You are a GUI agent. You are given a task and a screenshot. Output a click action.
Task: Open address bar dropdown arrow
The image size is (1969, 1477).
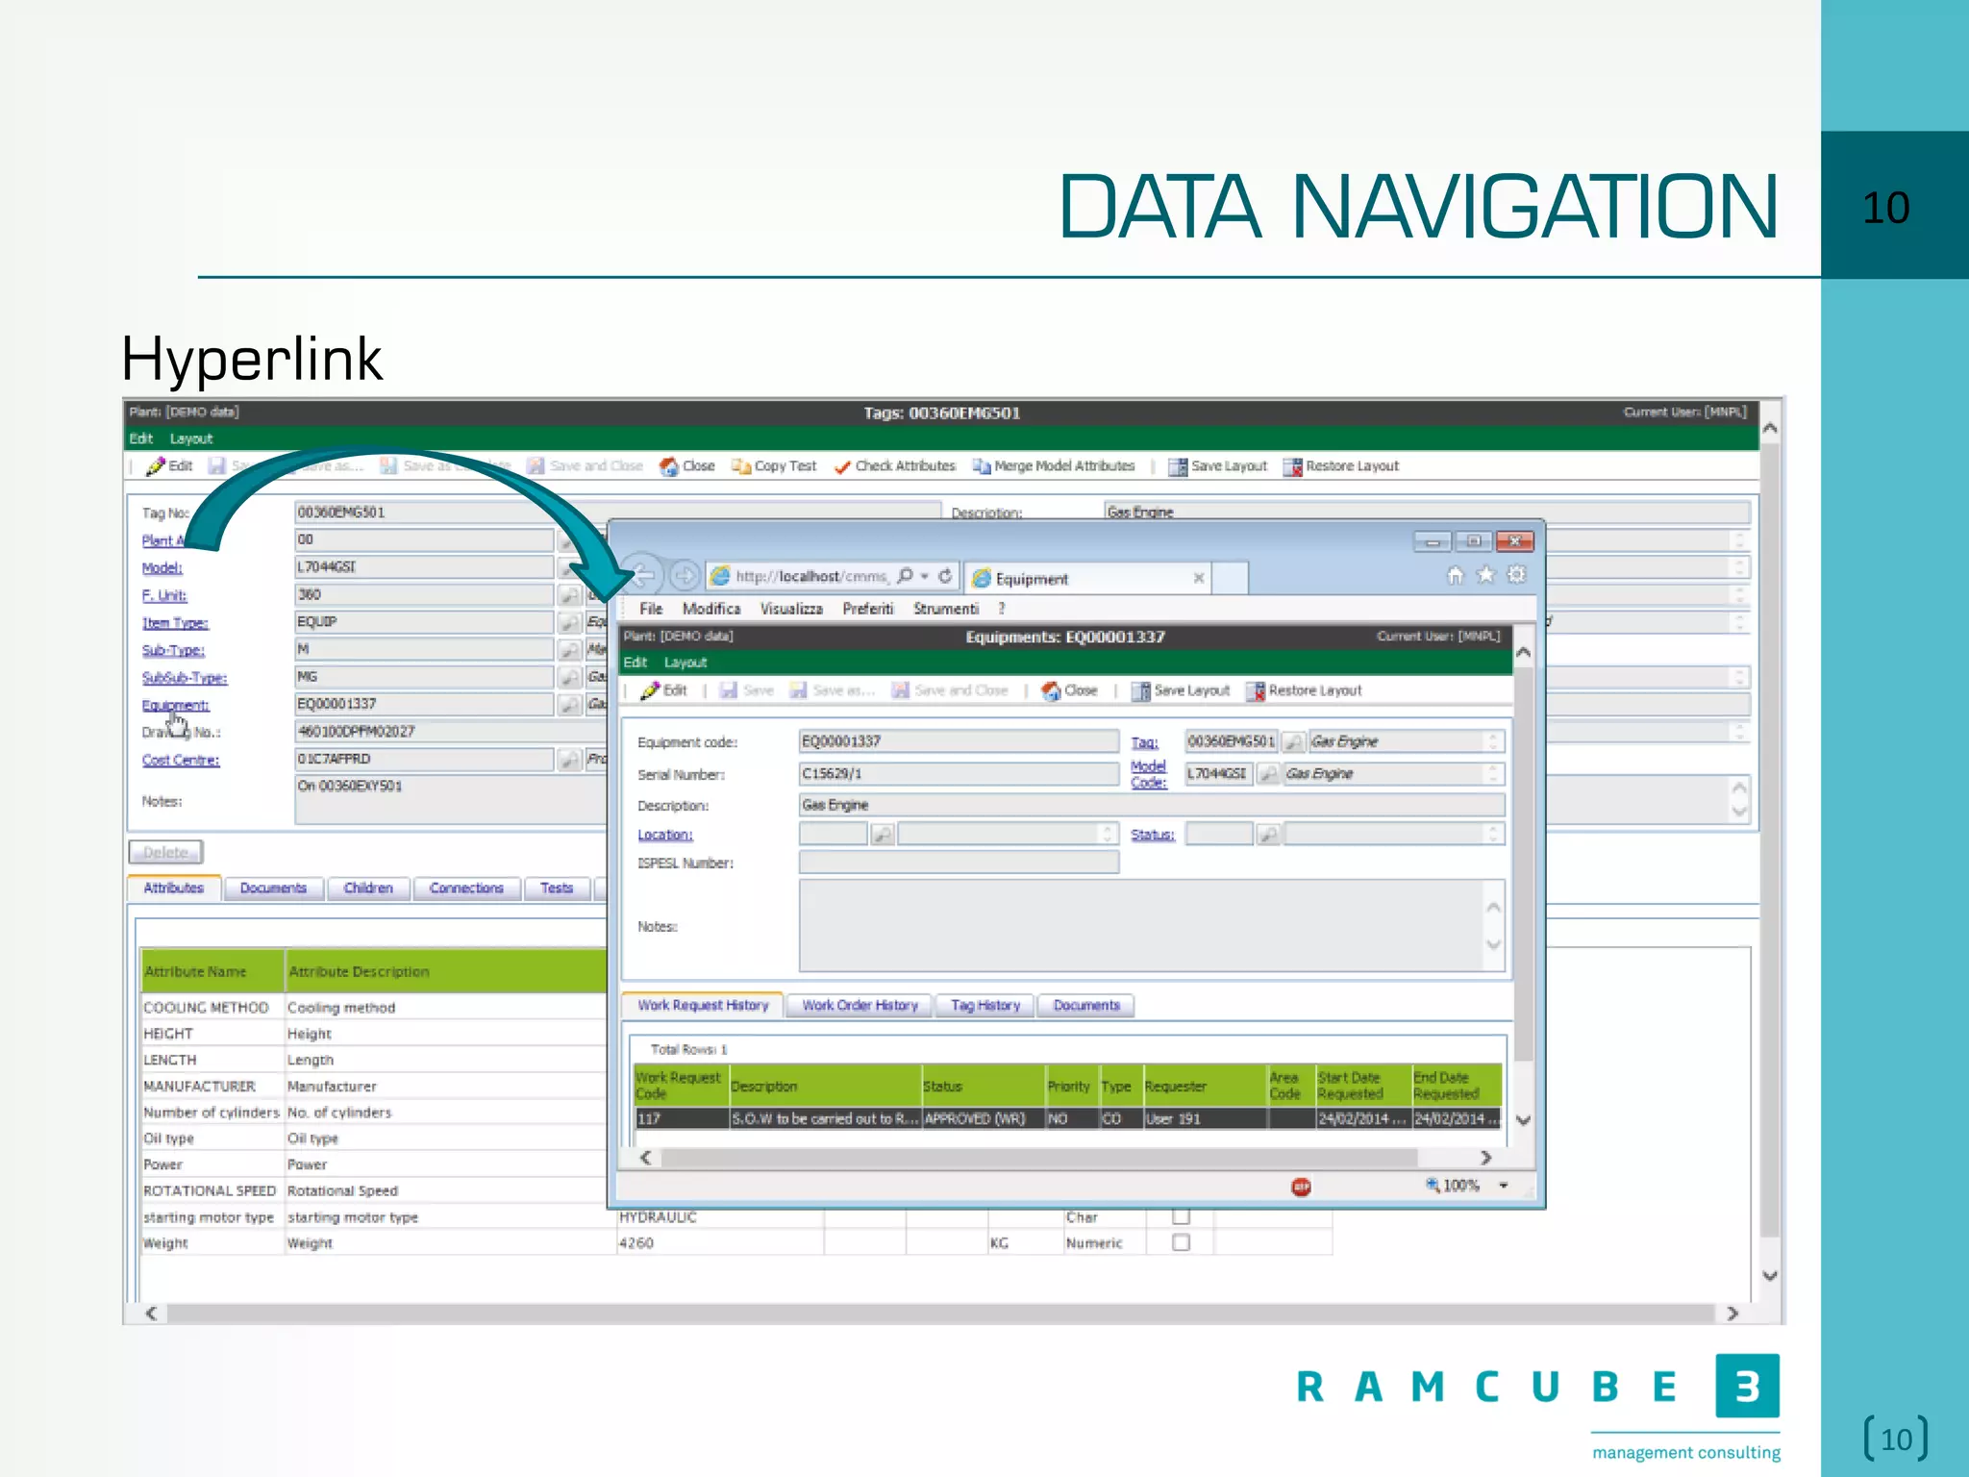924,576
